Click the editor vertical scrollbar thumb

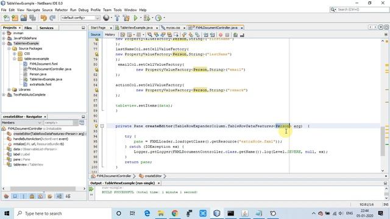pos(383,141)
